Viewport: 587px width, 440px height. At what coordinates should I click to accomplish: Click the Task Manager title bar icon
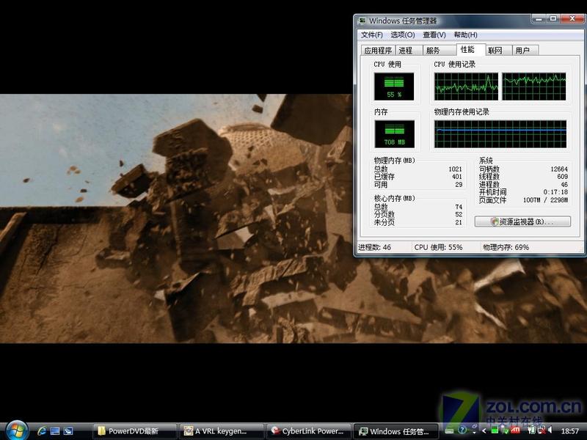pyautogui.click(x=362, y=21)
